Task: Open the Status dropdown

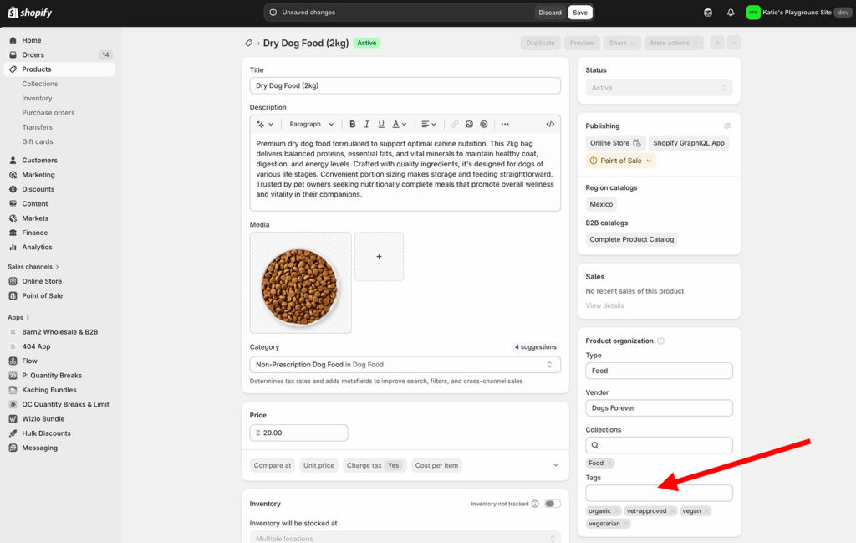Action: point(659,87)
